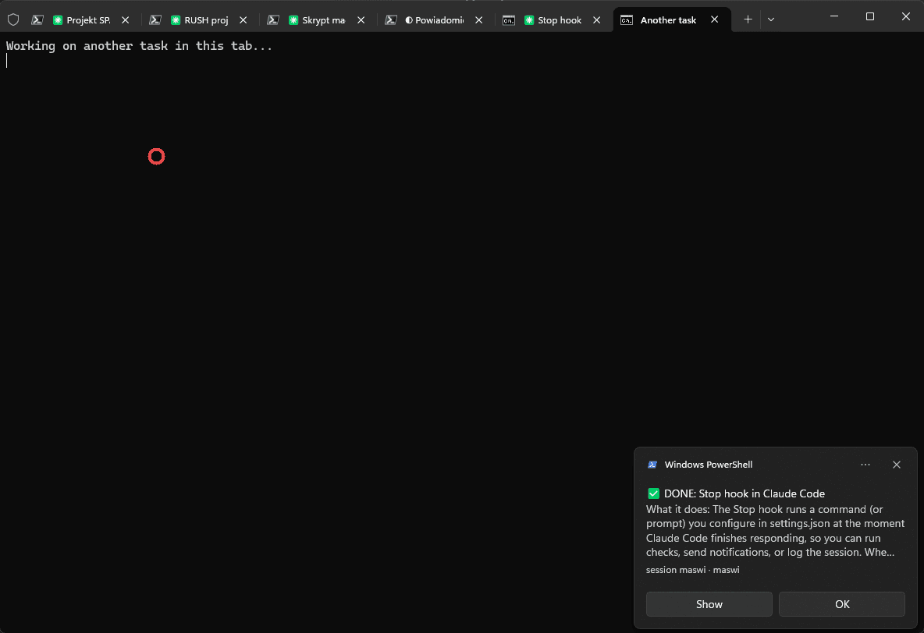Dismiss the Windows PowerShell notification

point(897,465)
